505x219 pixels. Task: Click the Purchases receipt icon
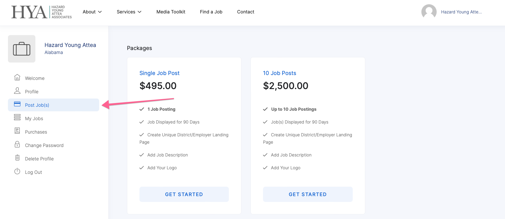[17, 131]
